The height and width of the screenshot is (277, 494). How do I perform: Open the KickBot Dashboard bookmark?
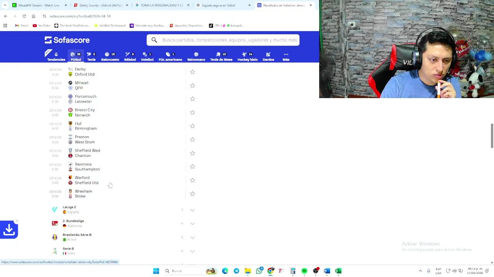[x=110, y=25]
